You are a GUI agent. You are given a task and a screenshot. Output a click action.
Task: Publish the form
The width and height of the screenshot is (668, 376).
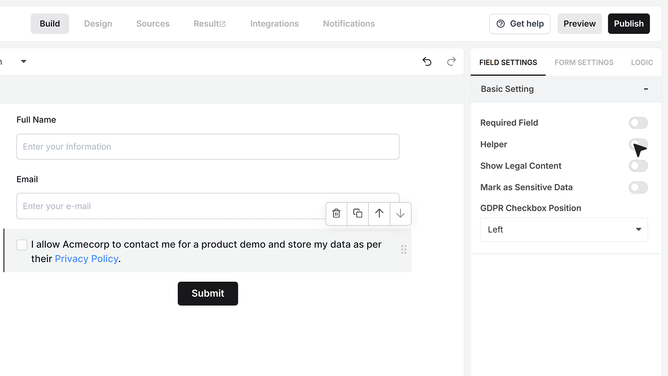[x=629, y=24]
